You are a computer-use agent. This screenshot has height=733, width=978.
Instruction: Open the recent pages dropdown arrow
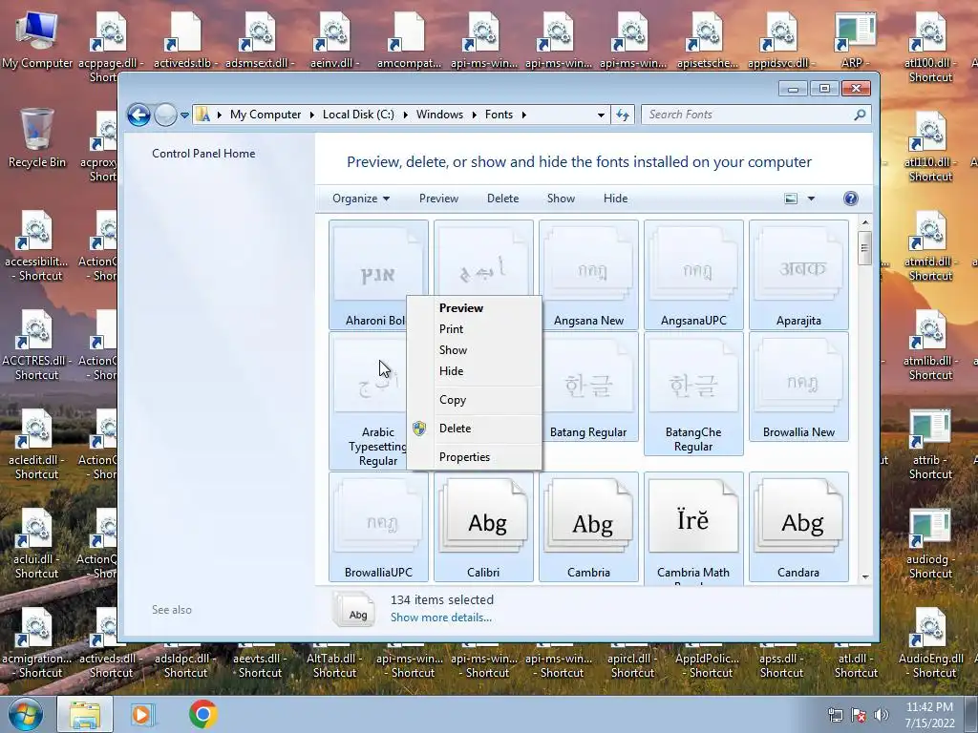(x=184, y=115)
